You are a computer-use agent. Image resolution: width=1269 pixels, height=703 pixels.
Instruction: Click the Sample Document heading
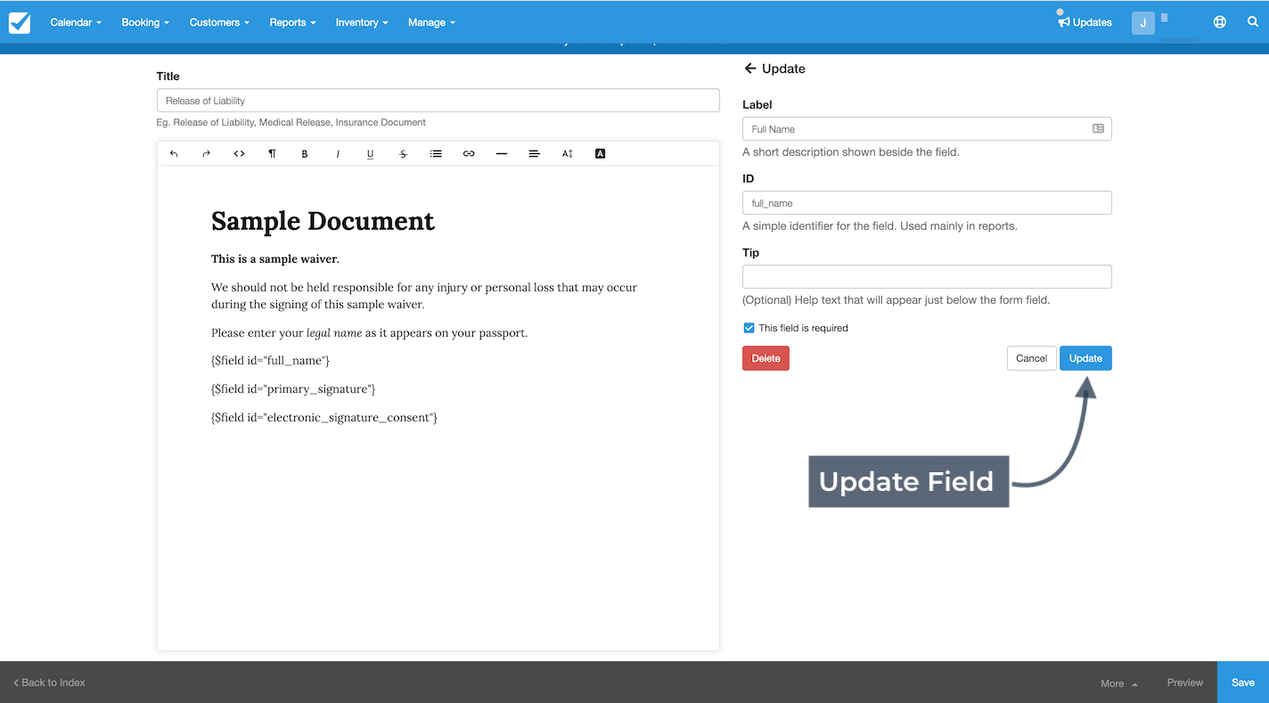(x=323, y=221)
